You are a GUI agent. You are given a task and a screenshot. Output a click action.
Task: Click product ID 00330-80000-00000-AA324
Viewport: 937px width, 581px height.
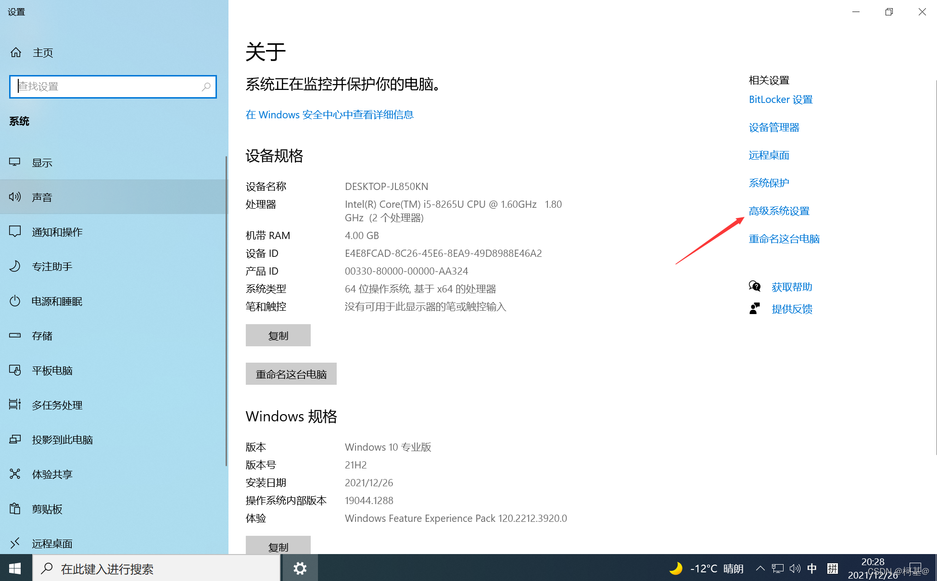(406, 271)
